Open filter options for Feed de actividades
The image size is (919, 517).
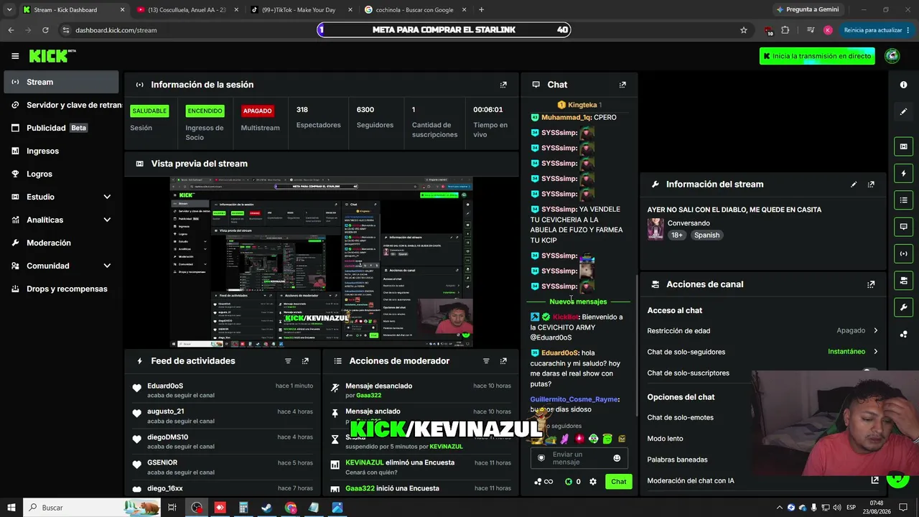point(288,361)
